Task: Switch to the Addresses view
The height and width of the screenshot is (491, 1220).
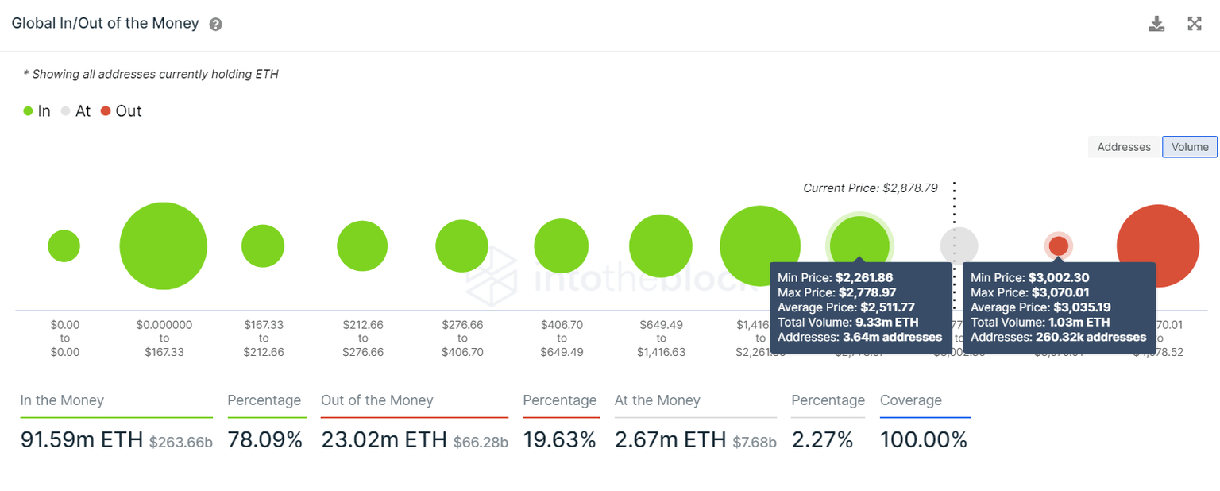Action: click(x=1123, y=147)
